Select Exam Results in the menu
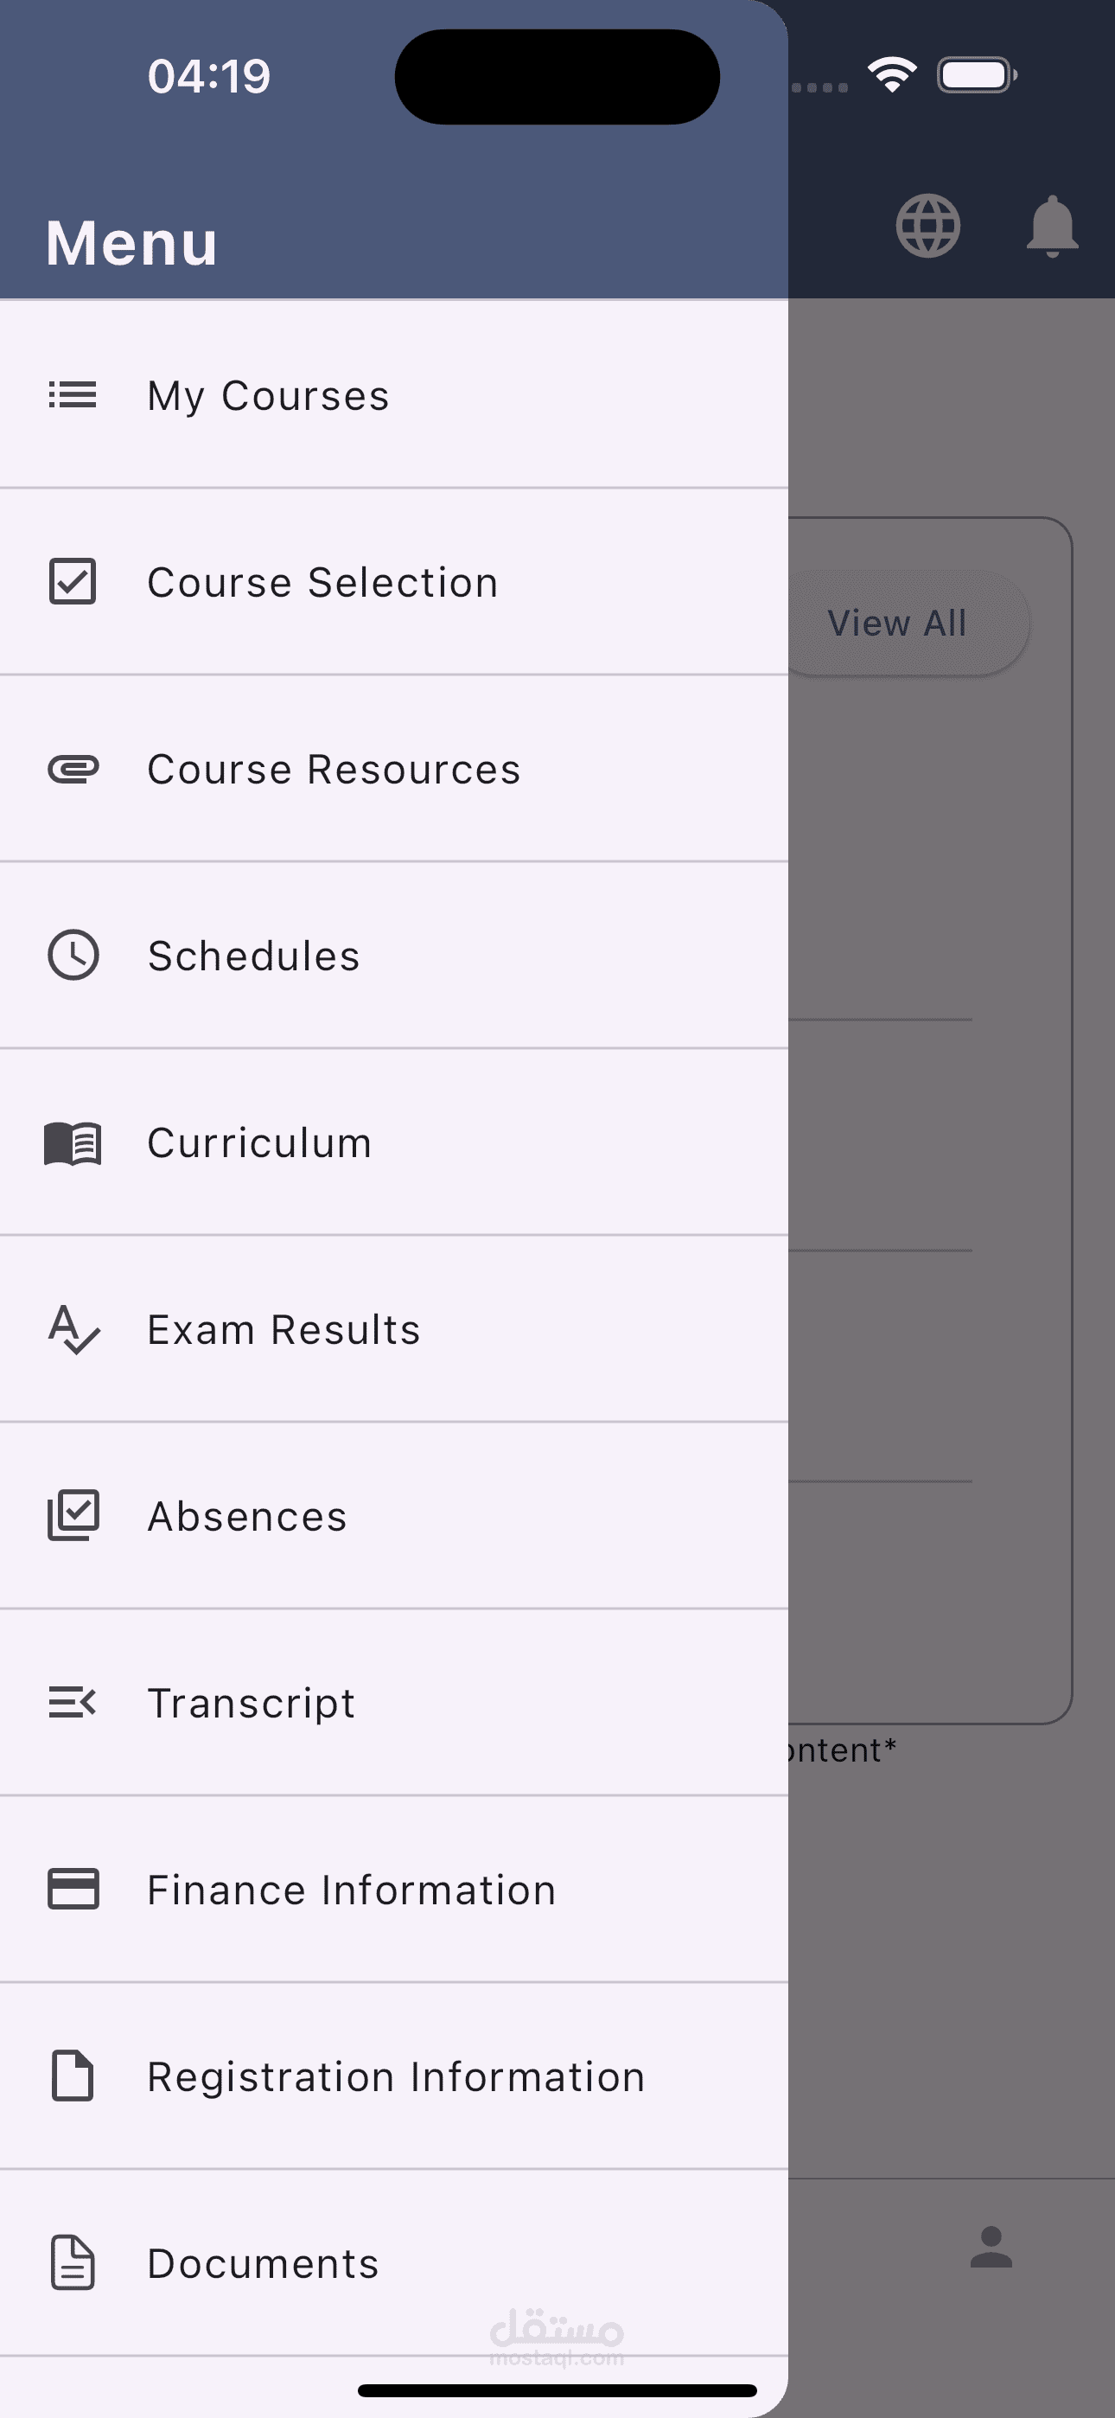The height and width of the screenshot is (2418, 1115). coord(394,1329)
